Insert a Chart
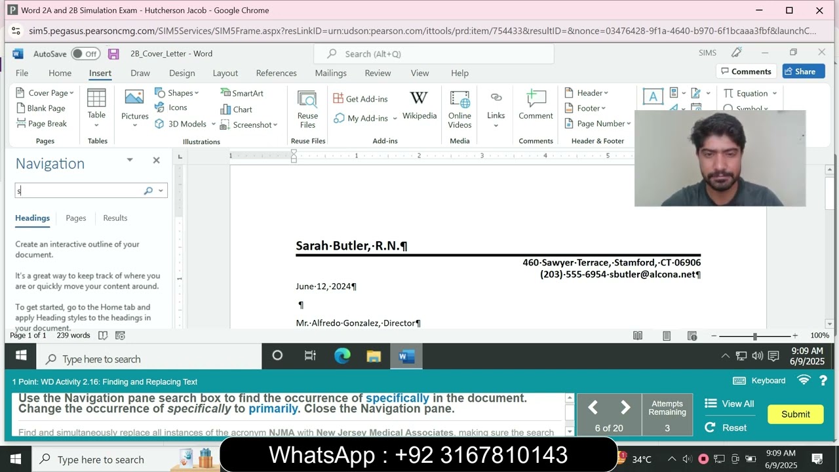Image resolution: width=839 pixels, height=472 pixels. pyautogui.click(x=237, y=109)
